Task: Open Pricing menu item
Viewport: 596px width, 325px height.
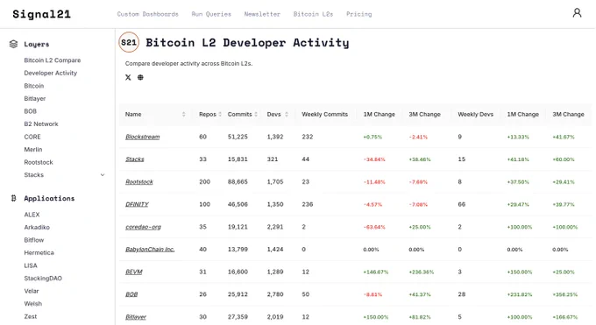Action: (358, 14)
